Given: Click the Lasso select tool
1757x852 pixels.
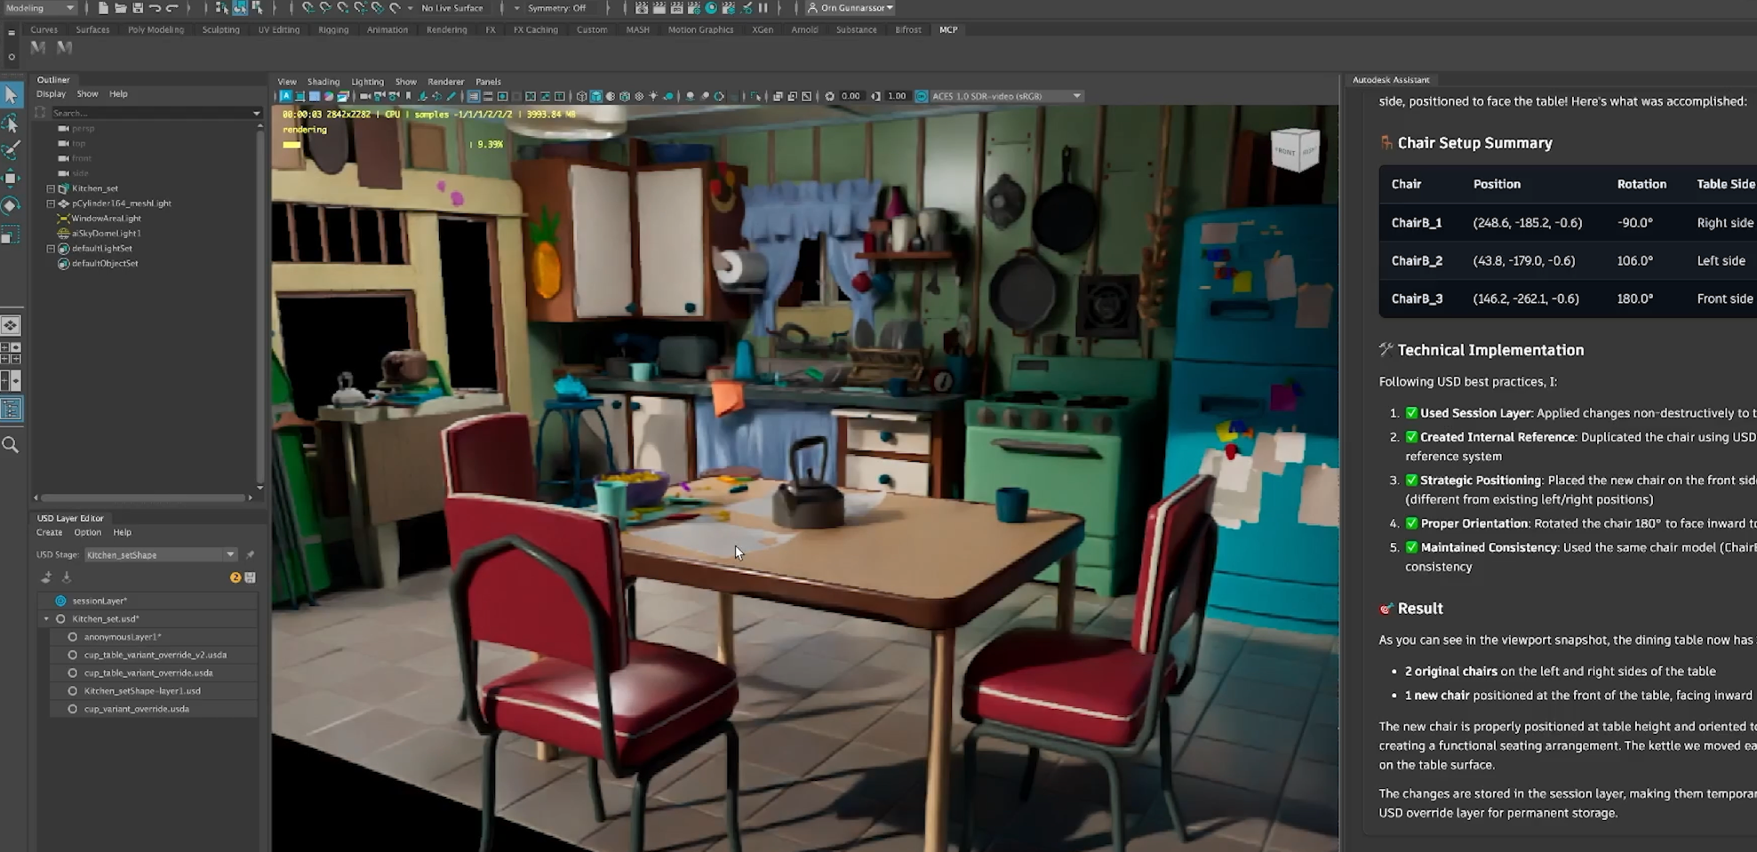Looking at the screenshot, I should pyautogui.click(x=11, y=123).
